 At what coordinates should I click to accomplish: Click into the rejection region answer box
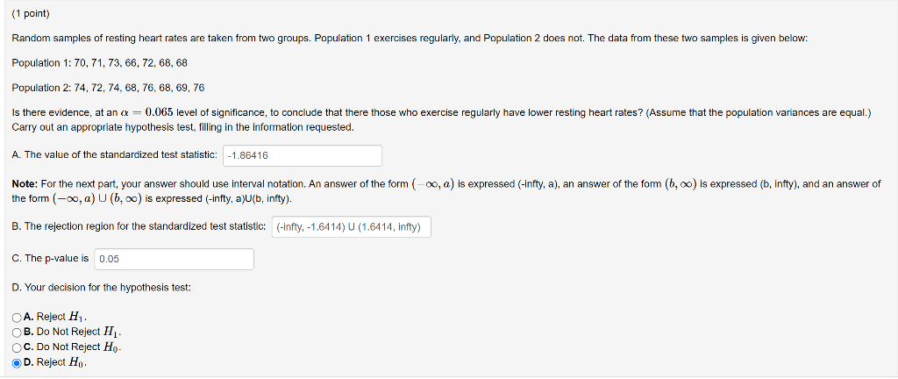(351, 227)
